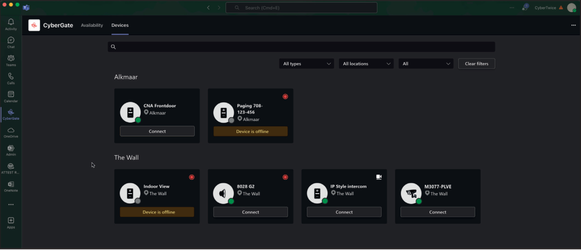The height and width of the screenshot is (250, 581).
Task: Connect to IP Style intercom
Action: point(344,212)
